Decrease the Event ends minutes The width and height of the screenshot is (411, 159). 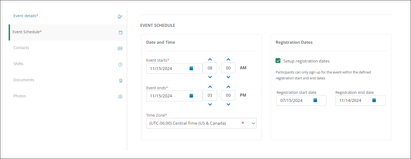click(x=228, y=104)
